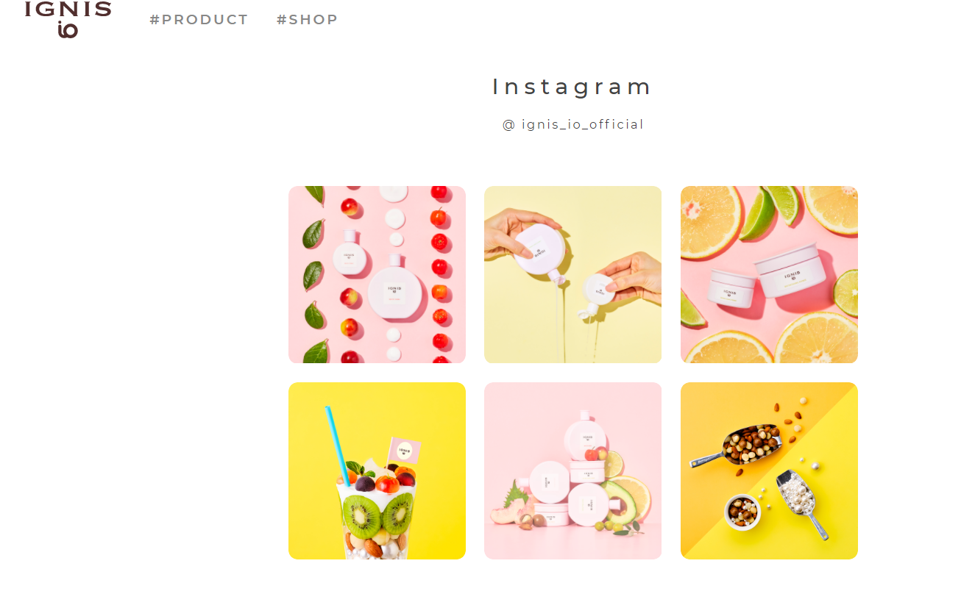Open the #SHOP menu item
Viewport: 961px width, 594px height.
(307, 20)
